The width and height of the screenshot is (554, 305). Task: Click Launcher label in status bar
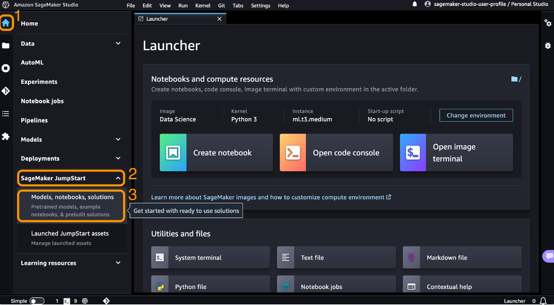tap(514, 301)
